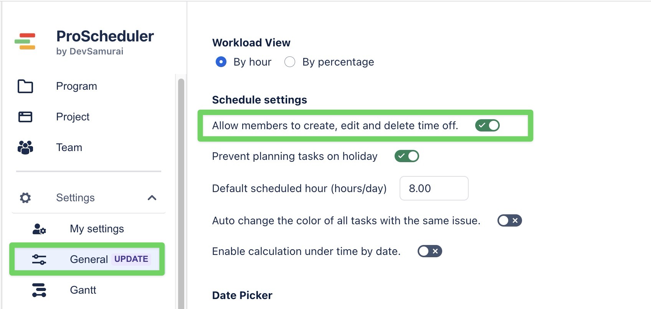Go to My settings
This screenshot has height=309, width=651.
coord(96,229)
